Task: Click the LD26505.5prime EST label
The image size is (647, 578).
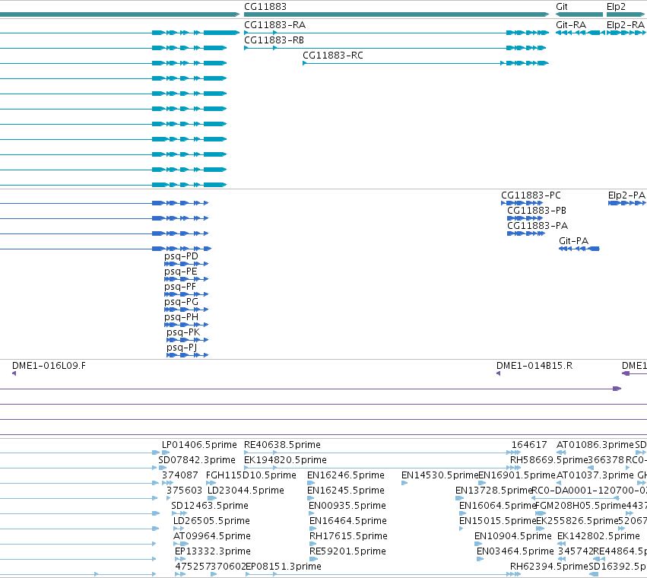Action: [211, 521]
